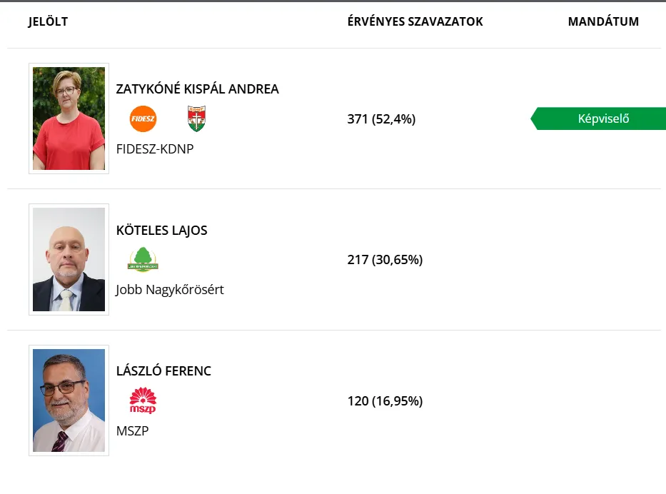
Task: Click the candidate name László Ferenc
Action: click(x=163, y=371)
